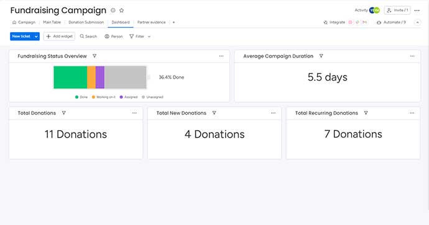429x225 pixels.
Task: Click the Unassigned legend entry
Action: tap(152, 97)
